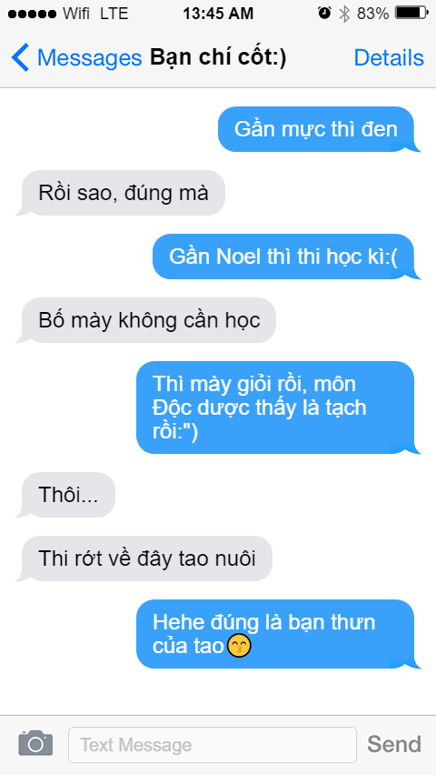Select the "Rồi sao, đúng mà" message
Screen dimensions: 436x775
pos(120,193)
